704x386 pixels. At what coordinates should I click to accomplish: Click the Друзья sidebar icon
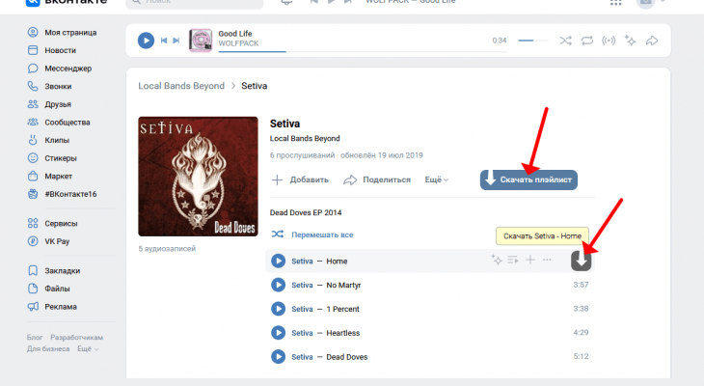[33, 104]
